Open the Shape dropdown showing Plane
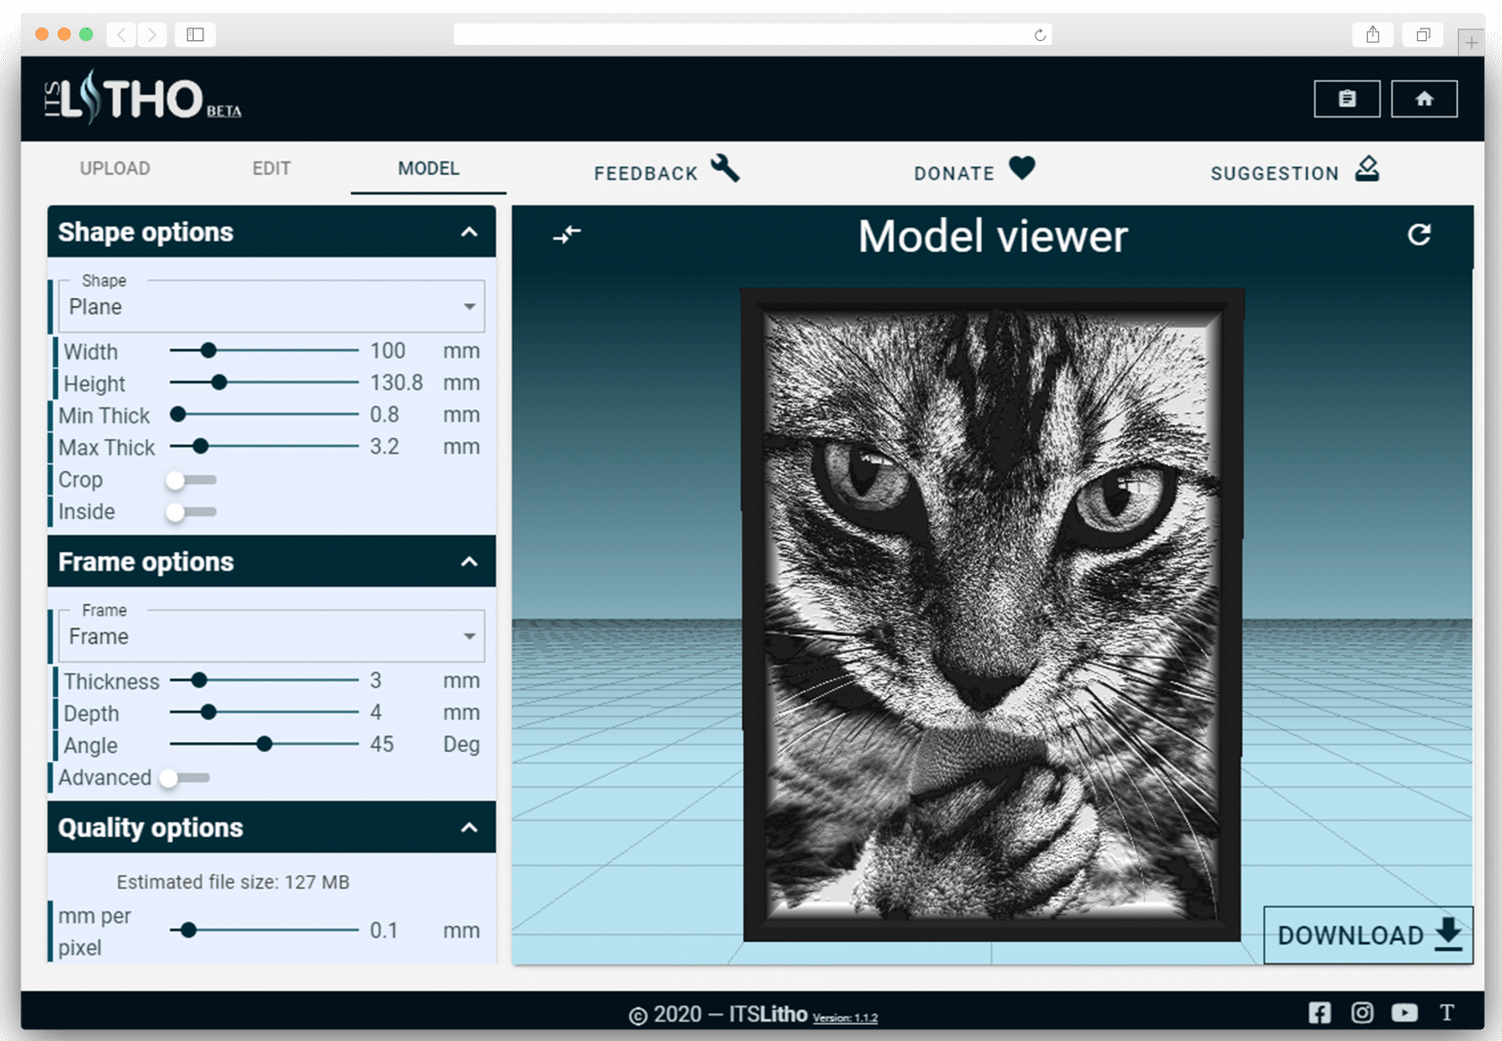 [x=271, y=307]
